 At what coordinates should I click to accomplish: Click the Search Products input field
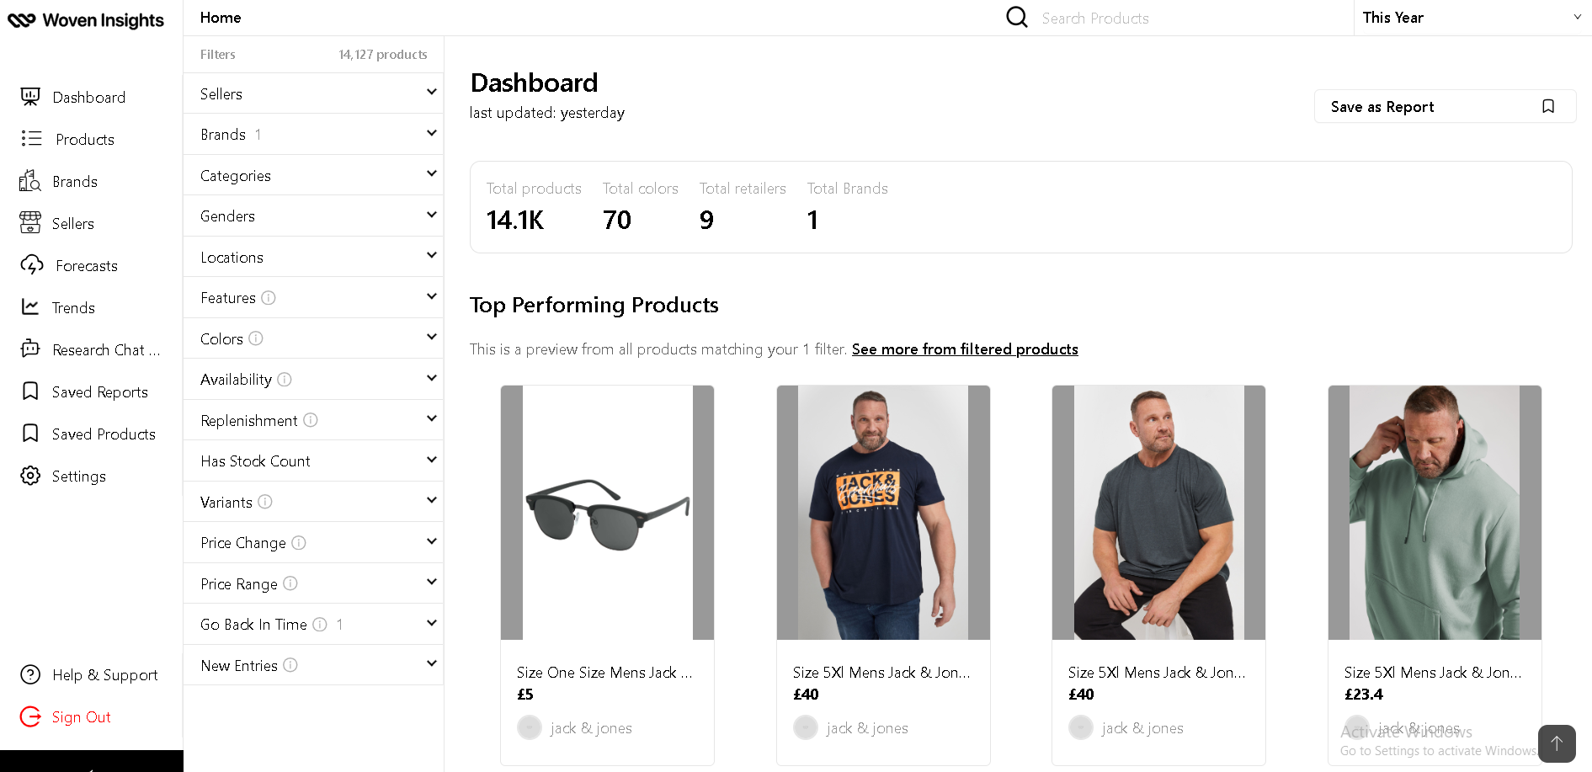pyautogui.click(x=1179, y=19)
